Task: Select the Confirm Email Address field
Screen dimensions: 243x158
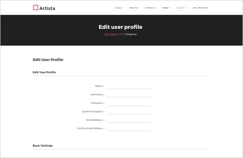Action: point(129,128)
